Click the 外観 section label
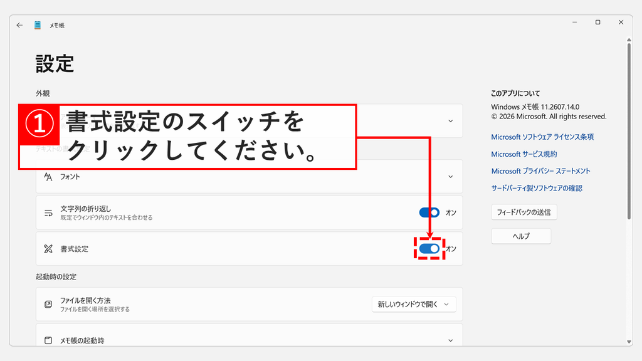The image size is (642, 361). (43, 93)
